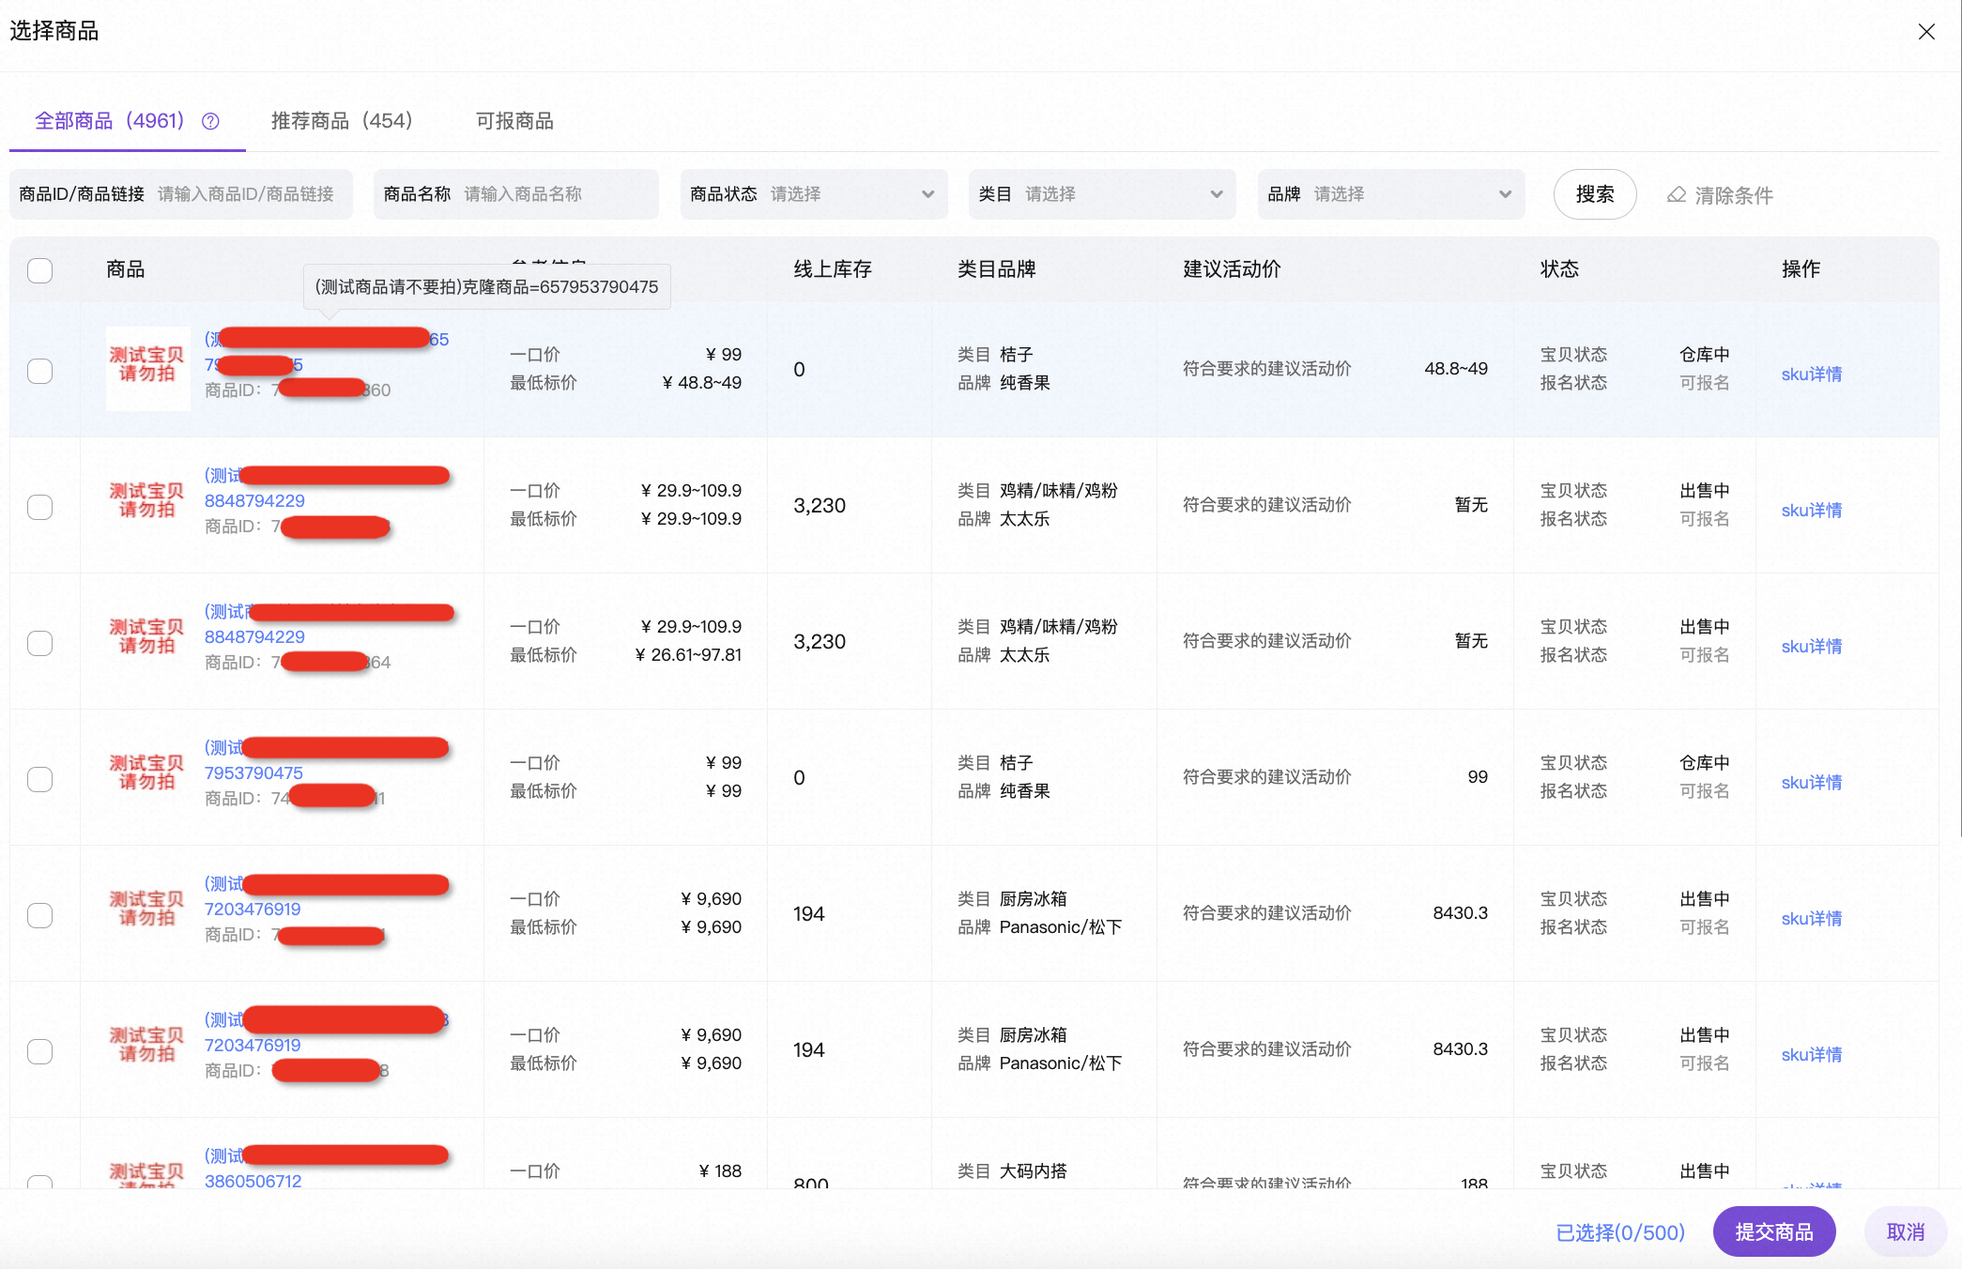
Task: Open the 品牌 dropdown
Action: click(x=1391, y=194)
